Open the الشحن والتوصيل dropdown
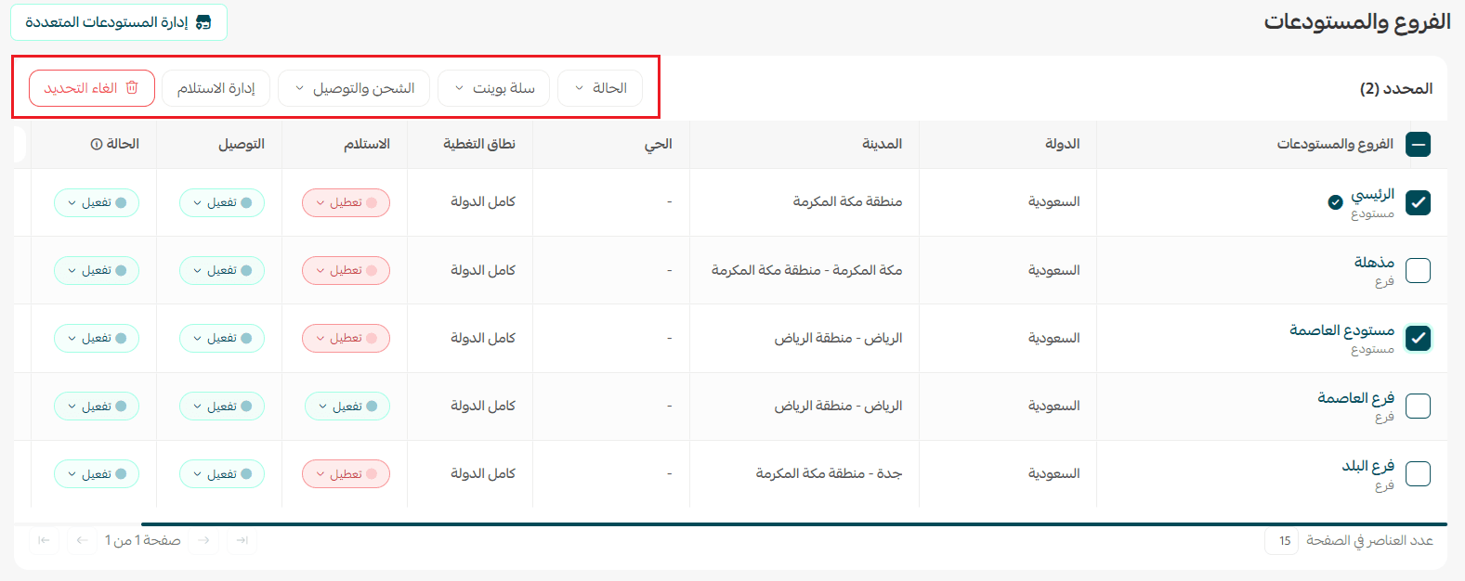The height and width of the screenshot is (581, 1465). [354, 88]
